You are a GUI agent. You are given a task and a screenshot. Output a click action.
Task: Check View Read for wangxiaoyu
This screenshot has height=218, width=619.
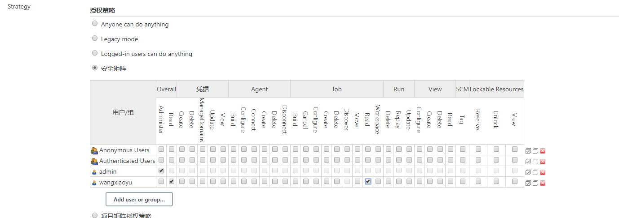[451, 181]
